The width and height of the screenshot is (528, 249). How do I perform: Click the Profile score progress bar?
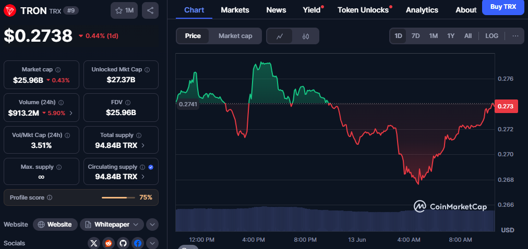[118, 197]
